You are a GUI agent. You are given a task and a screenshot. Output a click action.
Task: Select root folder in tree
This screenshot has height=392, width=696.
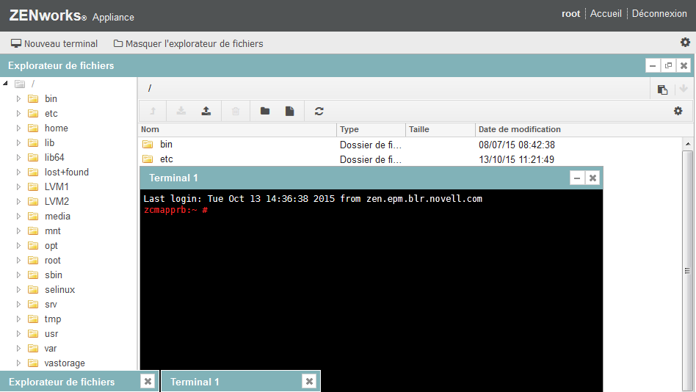click(x=52, y=260)
